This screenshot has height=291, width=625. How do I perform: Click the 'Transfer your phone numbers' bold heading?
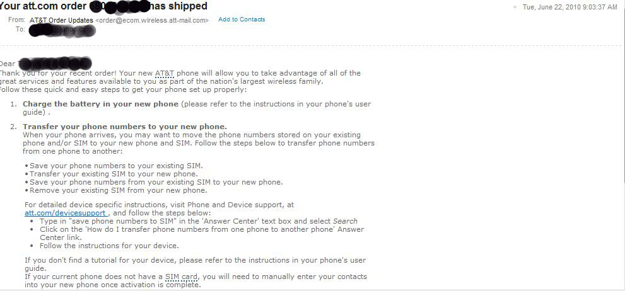(x=125, y=127)
